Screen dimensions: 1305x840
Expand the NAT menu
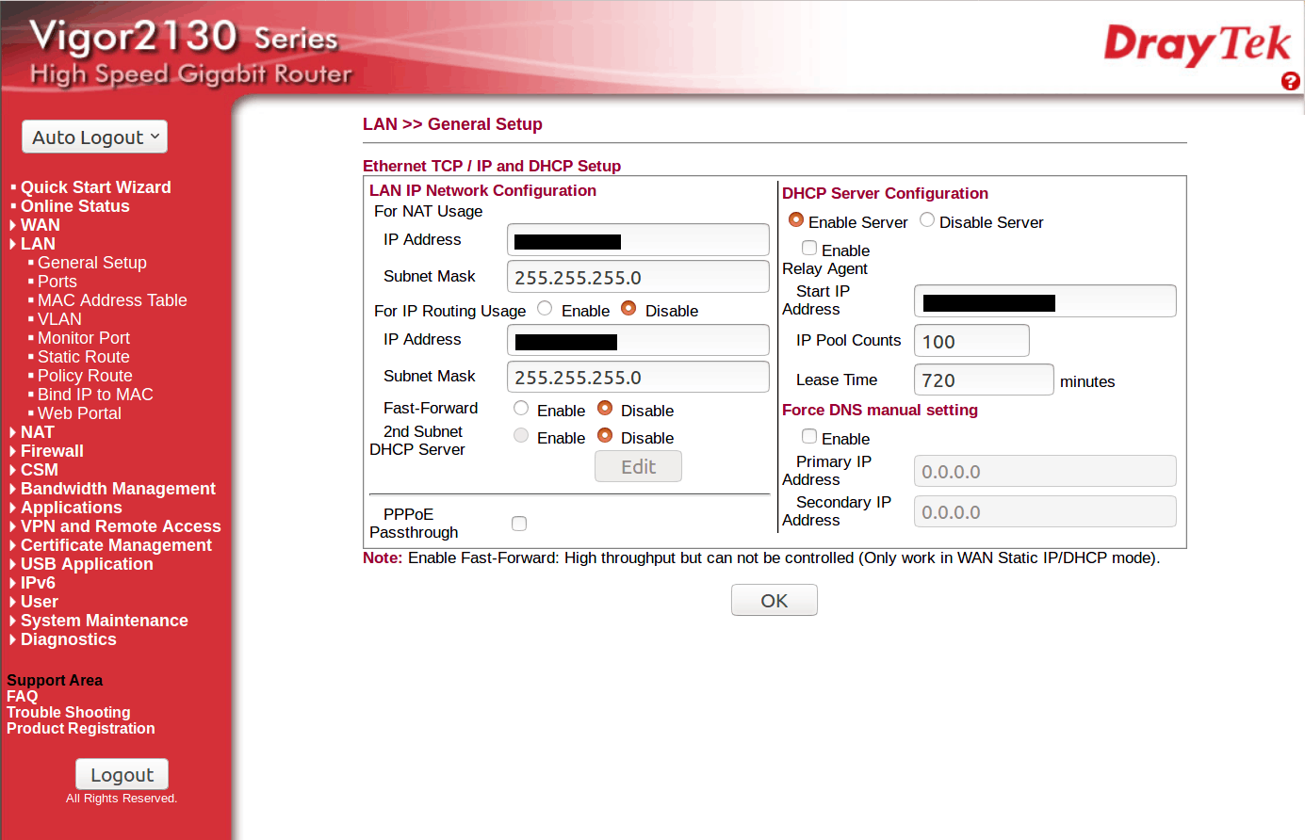[x=38, y=432]
